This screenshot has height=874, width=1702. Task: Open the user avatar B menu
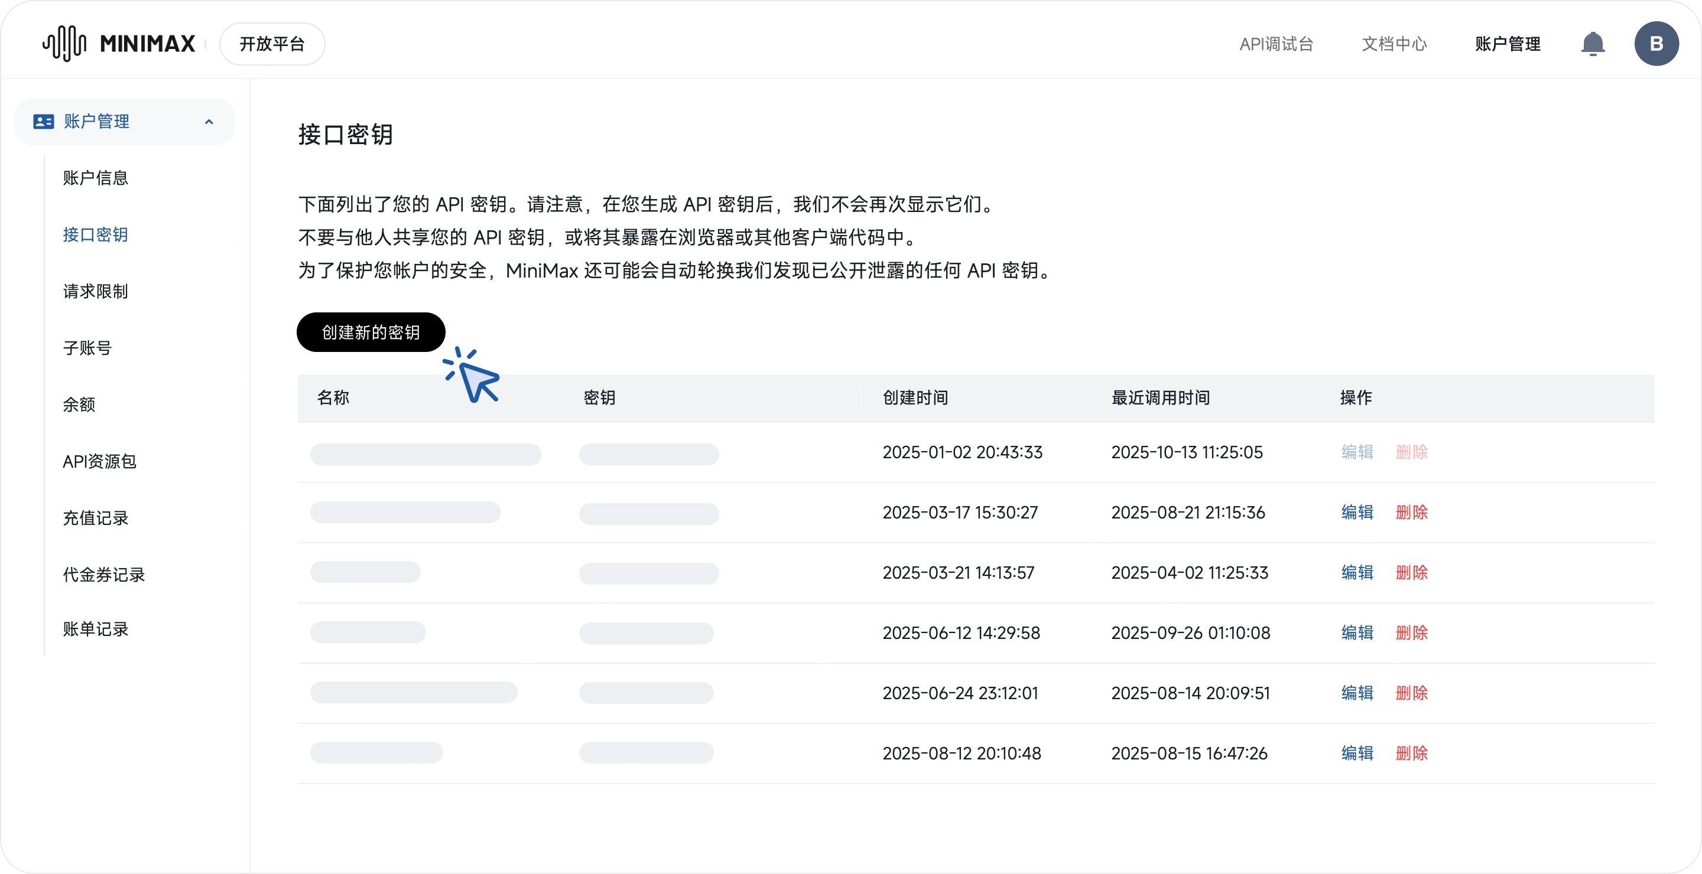1656,44
